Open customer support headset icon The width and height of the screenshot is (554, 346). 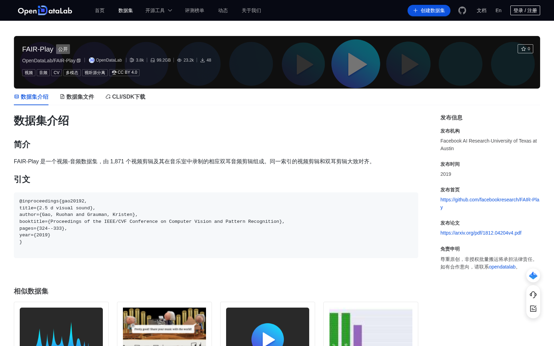[533, 295]
